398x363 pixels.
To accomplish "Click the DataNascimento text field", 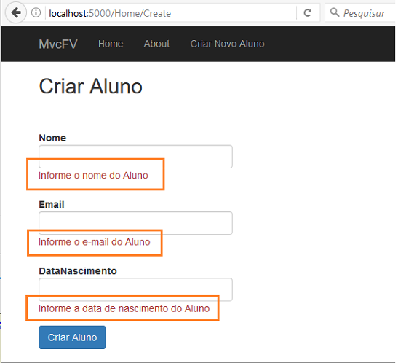I will coord(135,289).
